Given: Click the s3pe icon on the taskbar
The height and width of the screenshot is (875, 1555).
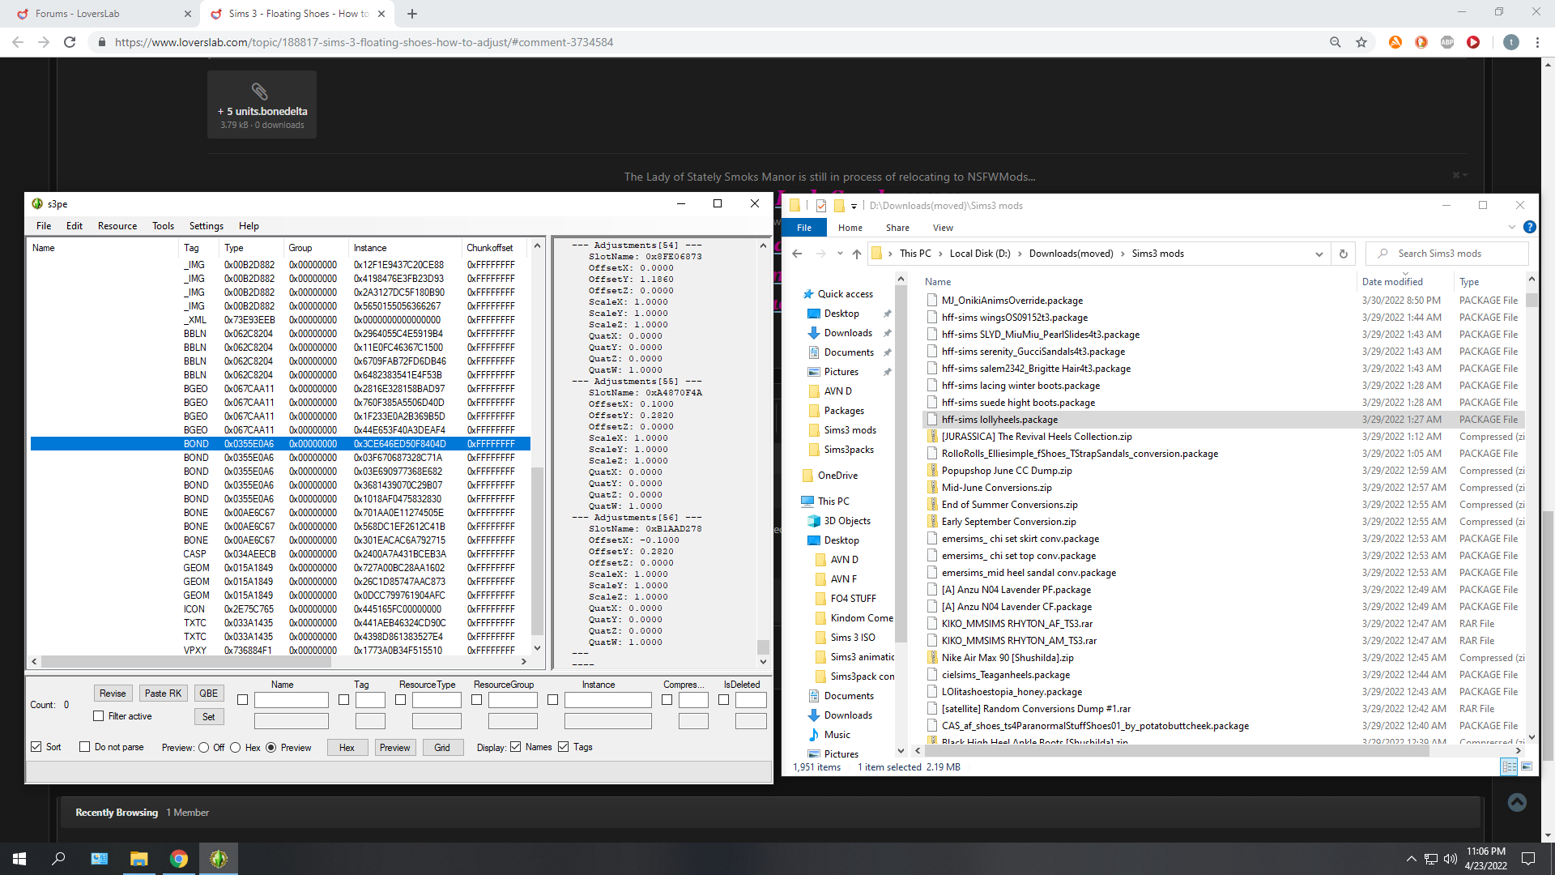Looking at the screenshot, I should pos(219,859).
